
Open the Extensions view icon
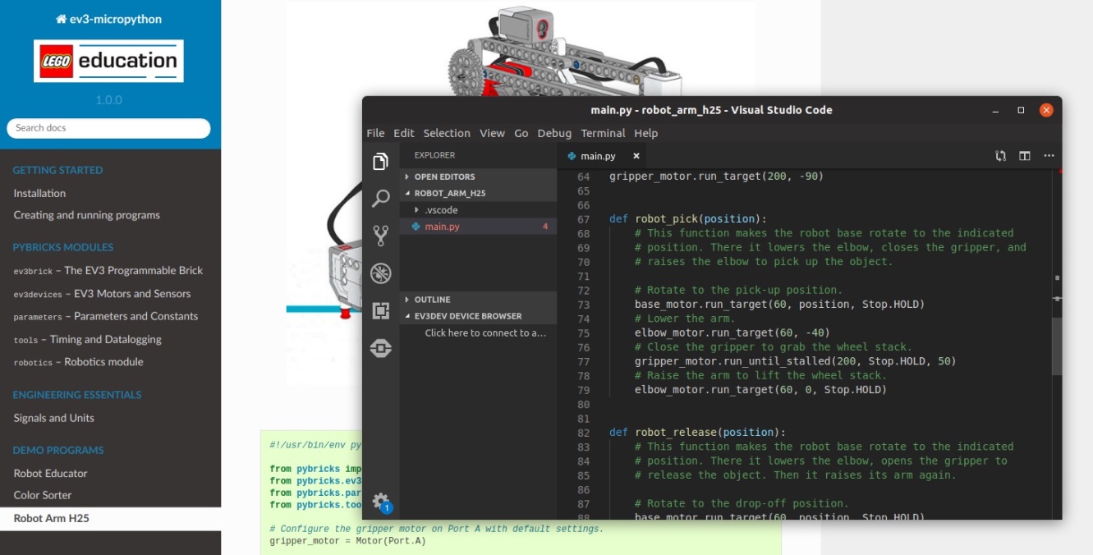click(x=380, y=310)
